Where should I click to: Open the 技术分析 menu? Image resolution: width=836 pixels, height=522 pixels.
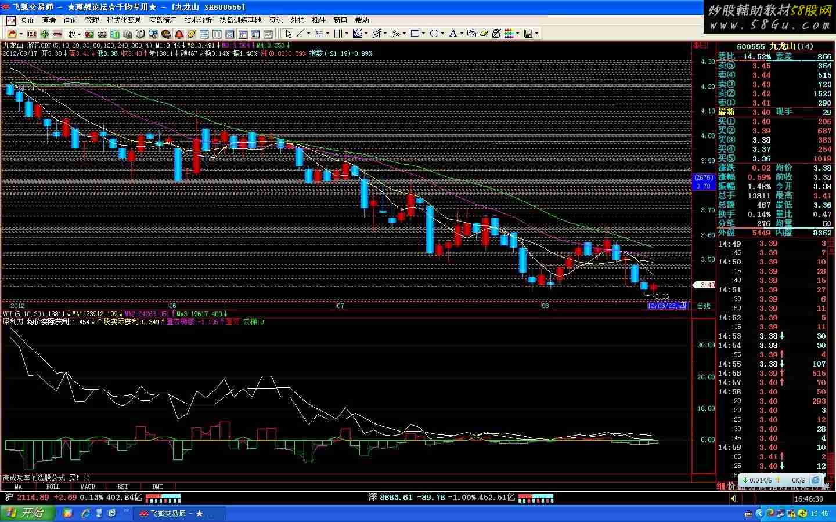[199, 20]
